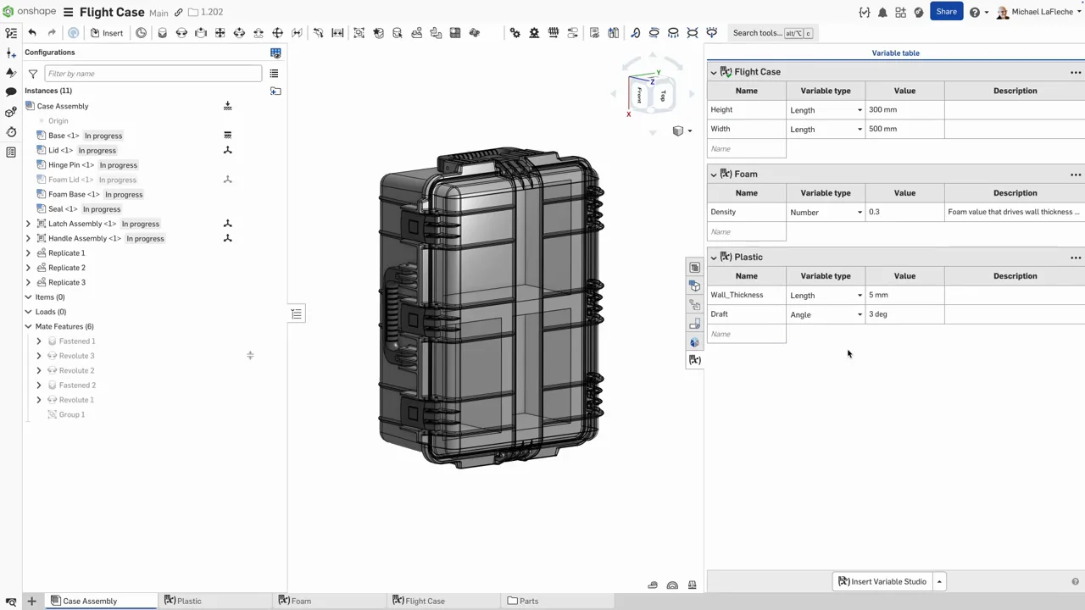Open the variable table panel icon
Screen dimensions: 1085x610
[x=694, y=360]
